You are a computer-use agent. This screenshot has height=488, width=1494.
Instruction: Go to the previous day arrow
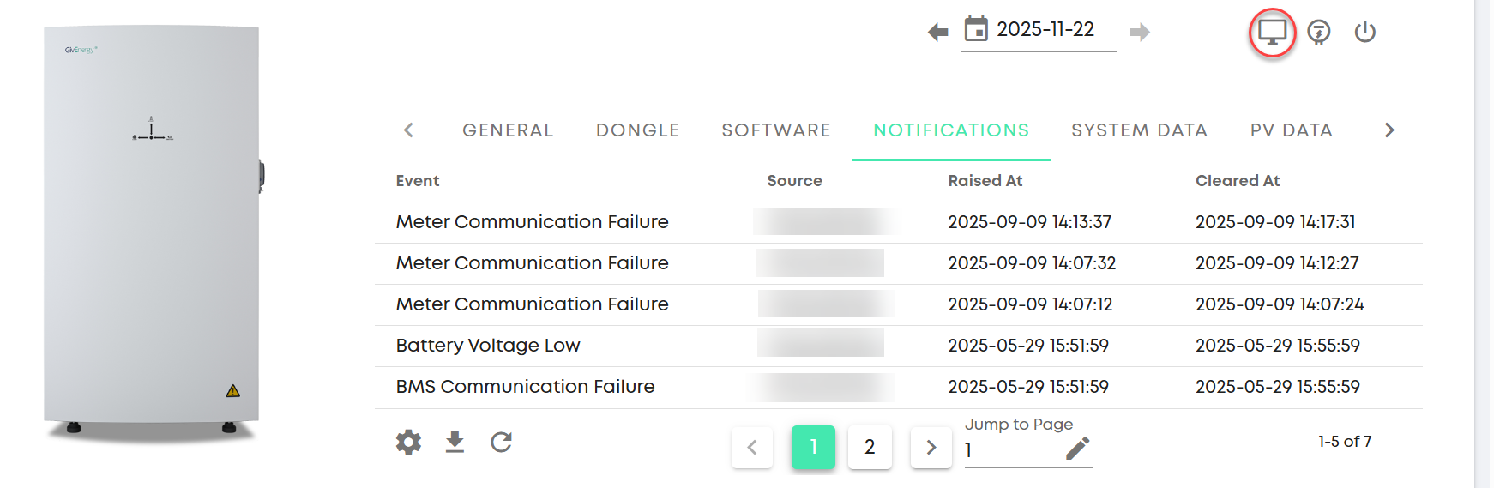937,33
